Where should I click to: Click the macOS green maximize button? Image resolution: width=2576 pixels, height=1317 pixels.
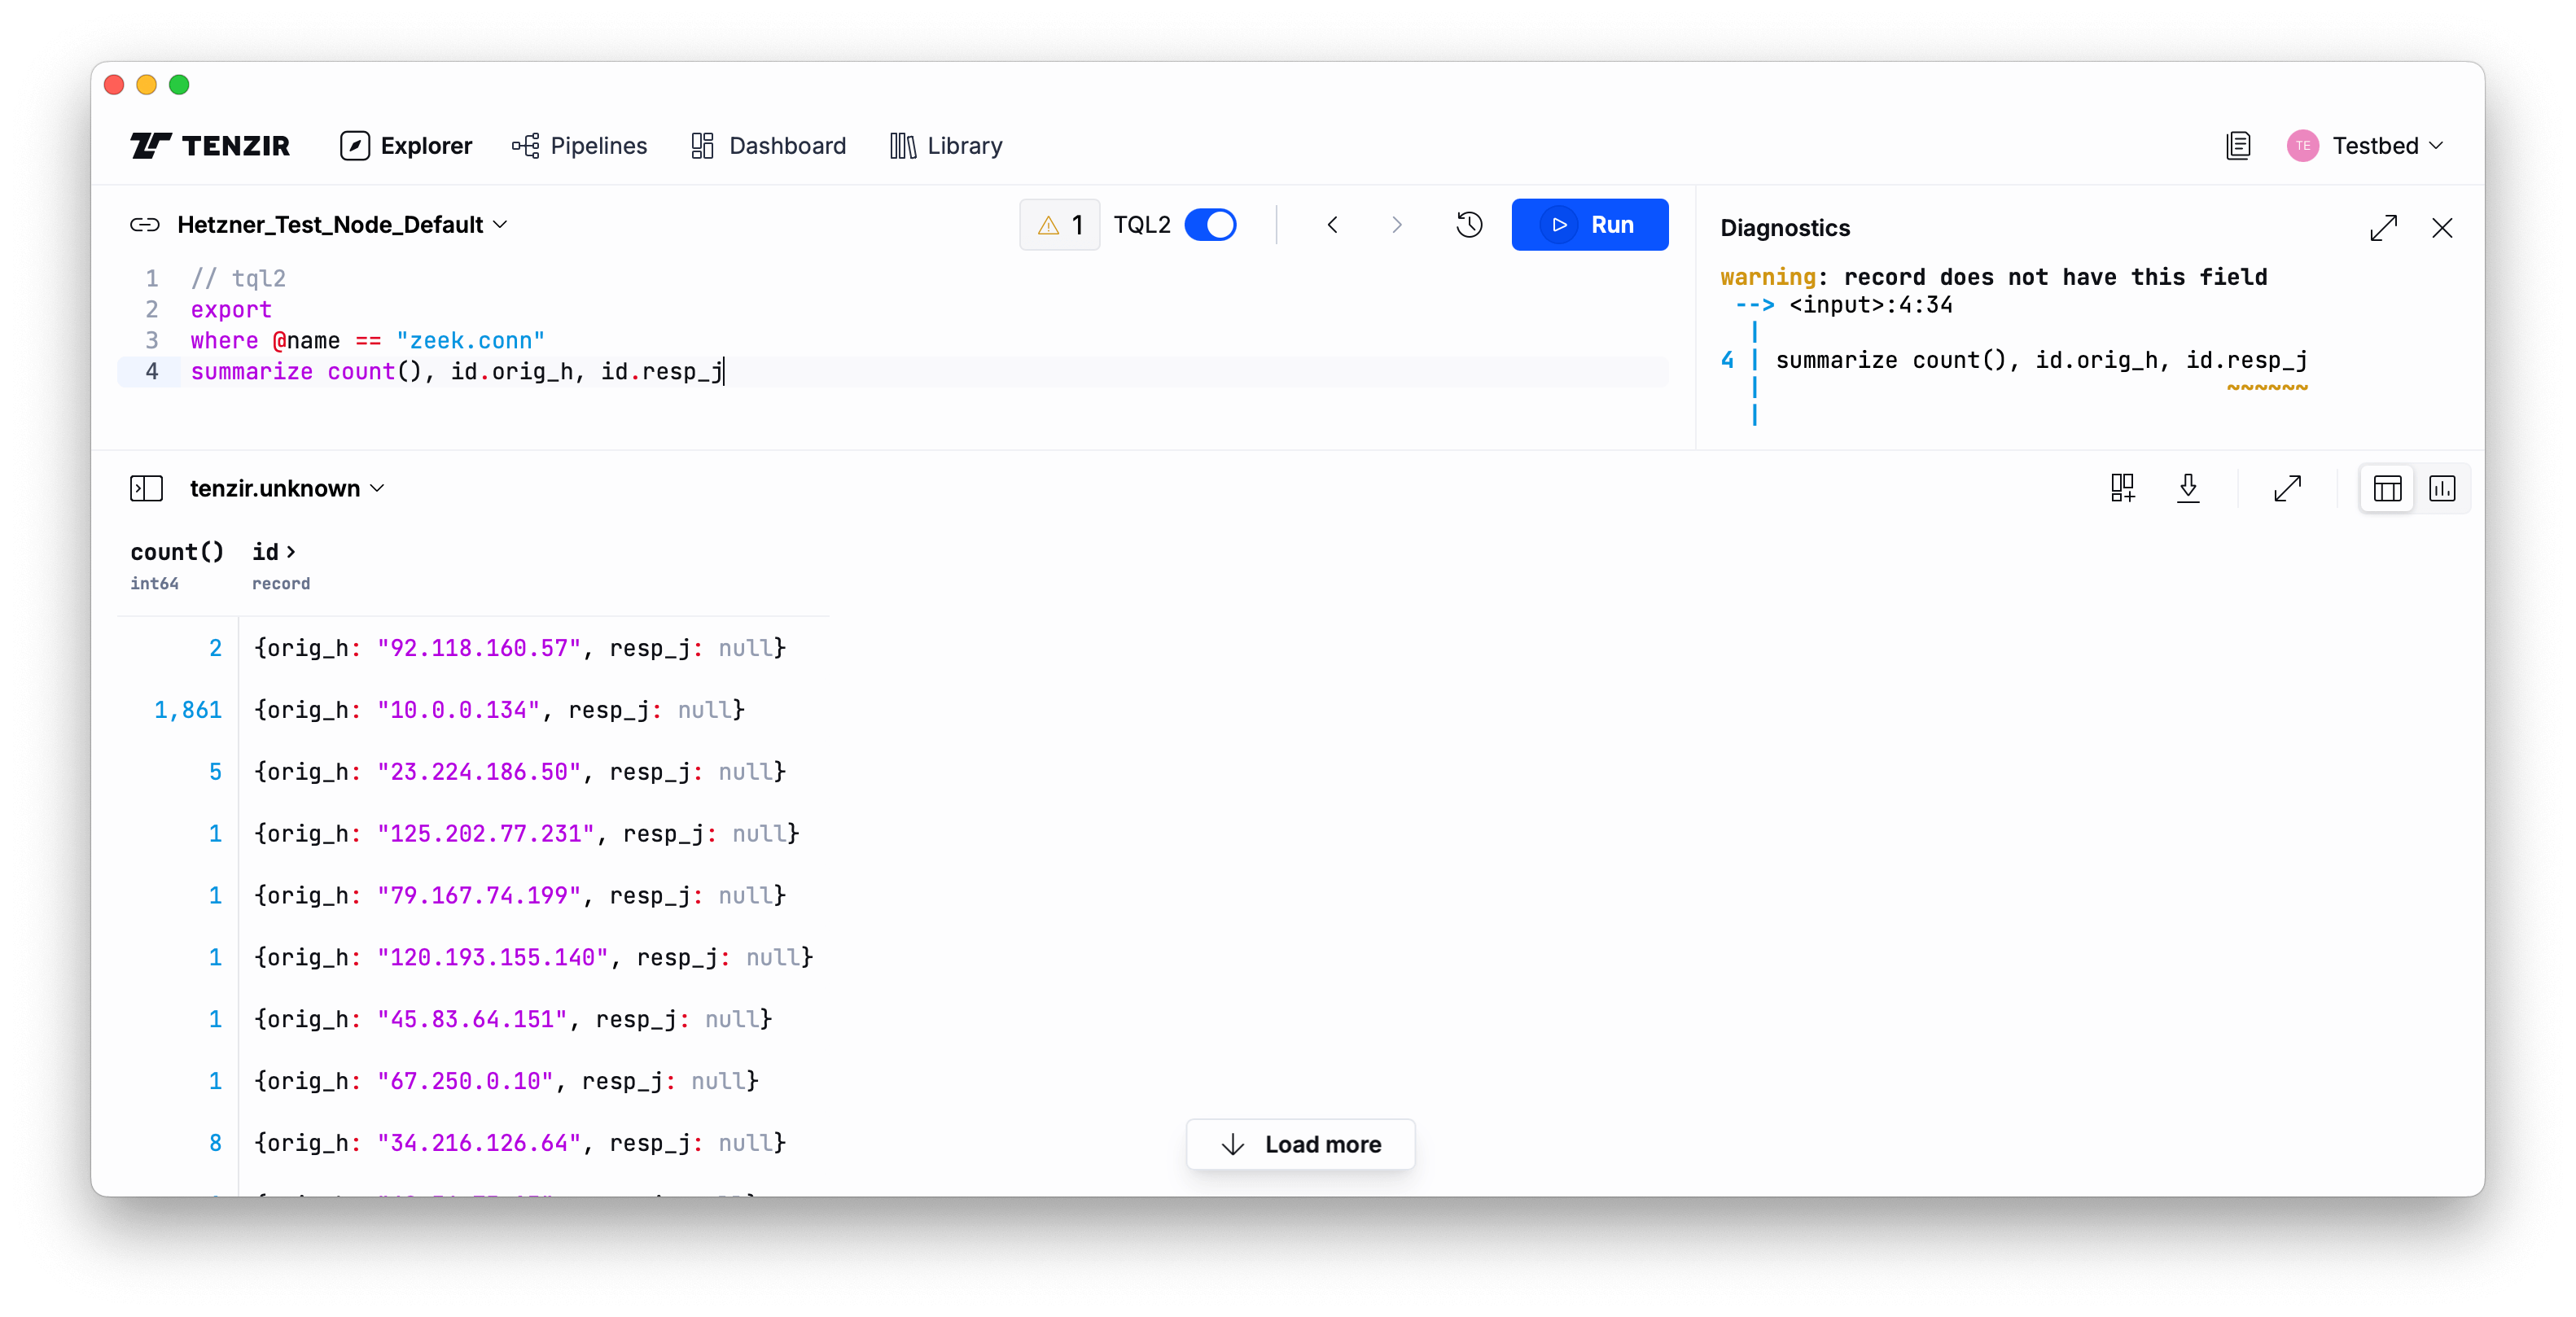pyautogui.click(x=179, y=85)
